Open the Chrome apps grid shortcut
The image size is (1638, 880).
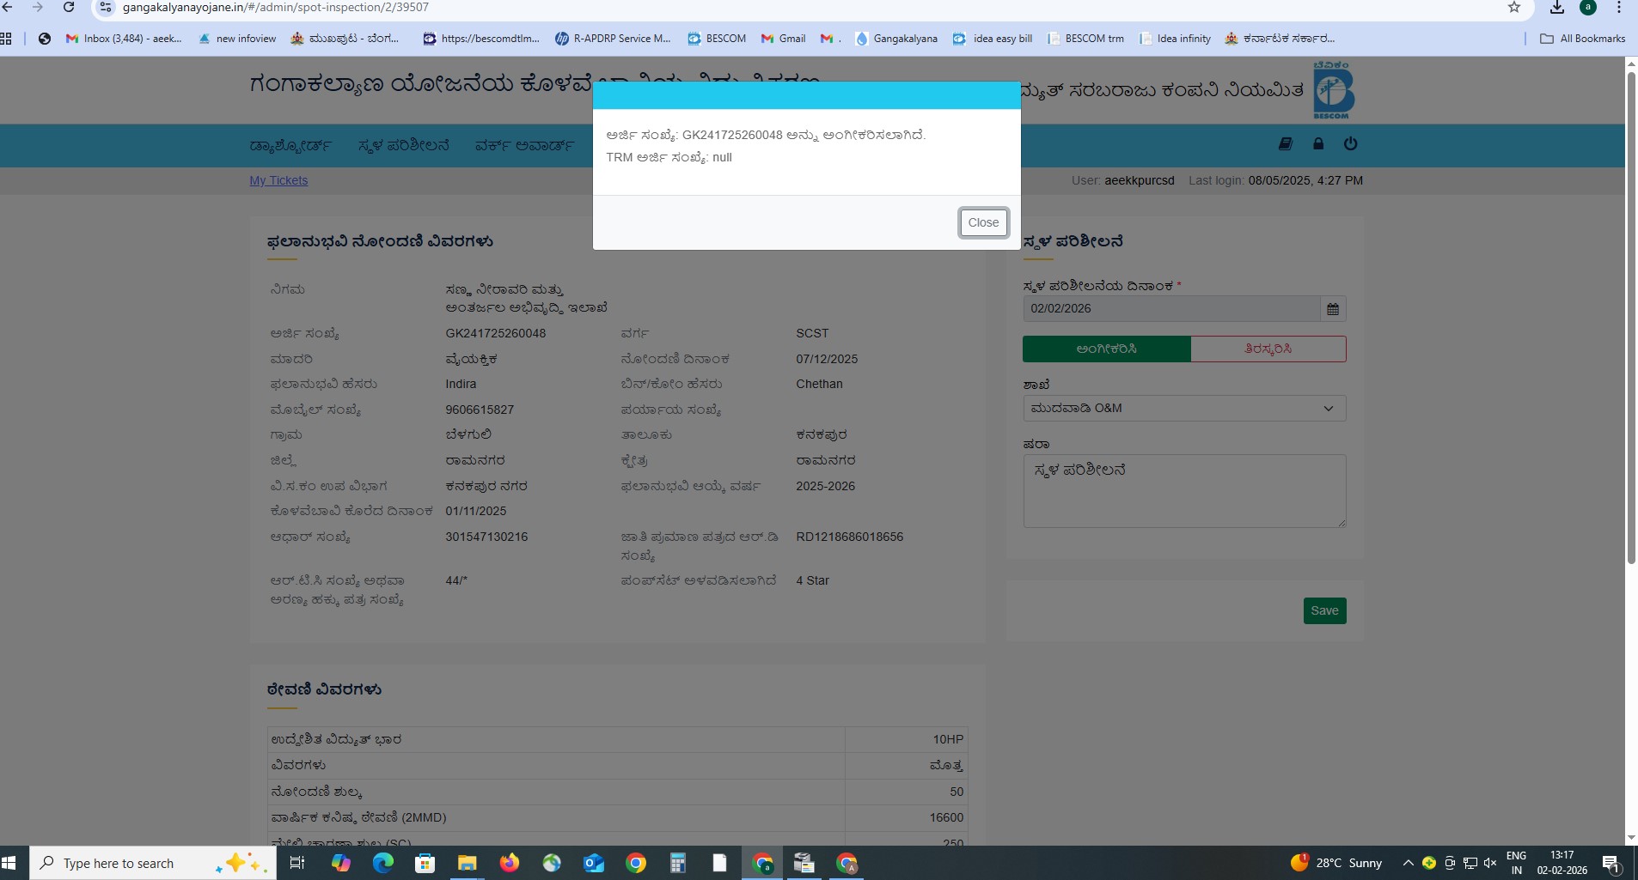pos(7,39)
